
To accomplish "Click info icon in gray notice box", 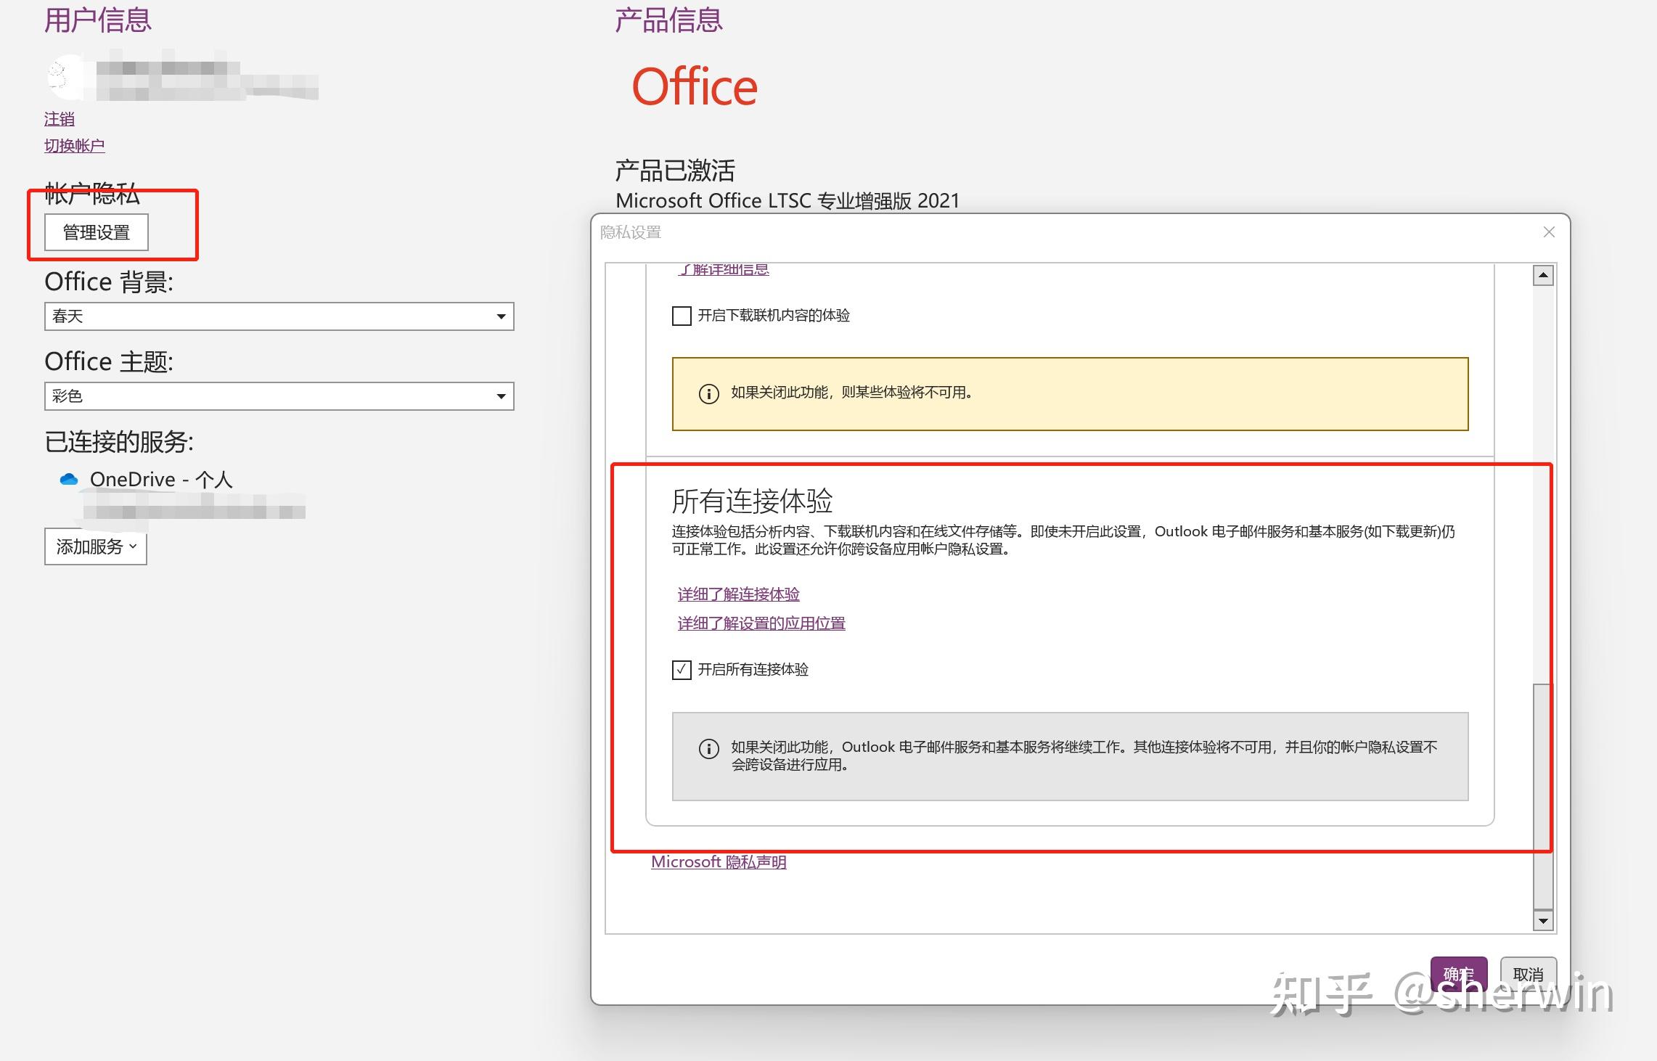I will point(708,749).
